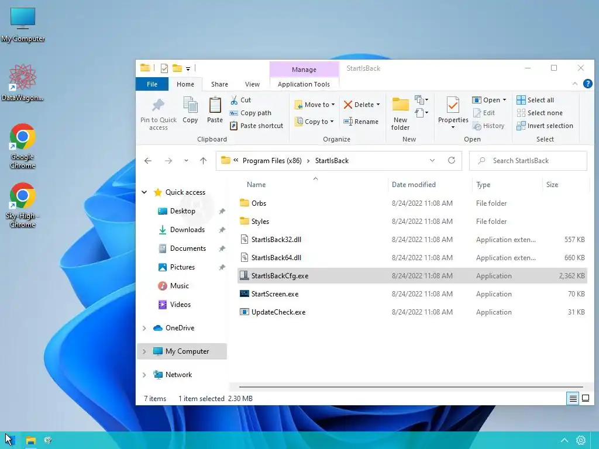This screenshot has width=599, height=449.
Task: Click the blue Help question mark icon
Action: (x=587, y=84)
